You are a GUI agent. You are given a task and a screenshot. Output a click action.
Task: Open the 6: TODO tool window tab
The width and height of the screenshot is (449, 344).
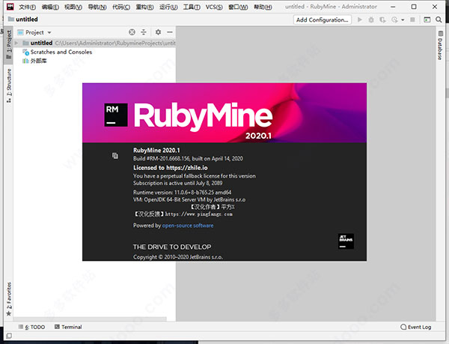pyautogui.click(x=31, y=327)
